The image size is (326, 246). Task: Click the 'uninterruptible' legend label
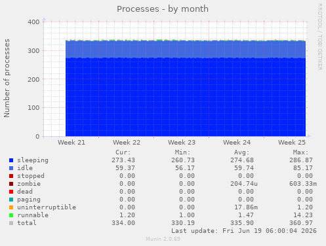click(x=47, y=207)
